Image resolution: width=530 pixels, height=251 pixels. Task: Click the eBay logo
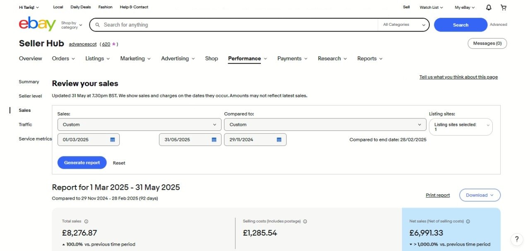pos(37,24)
